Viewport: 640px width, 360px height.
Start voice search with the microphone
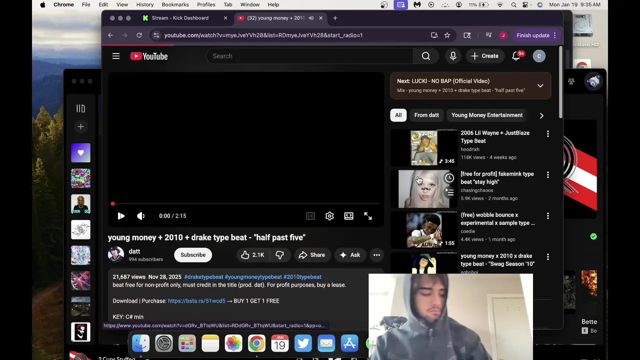(453, 56)
